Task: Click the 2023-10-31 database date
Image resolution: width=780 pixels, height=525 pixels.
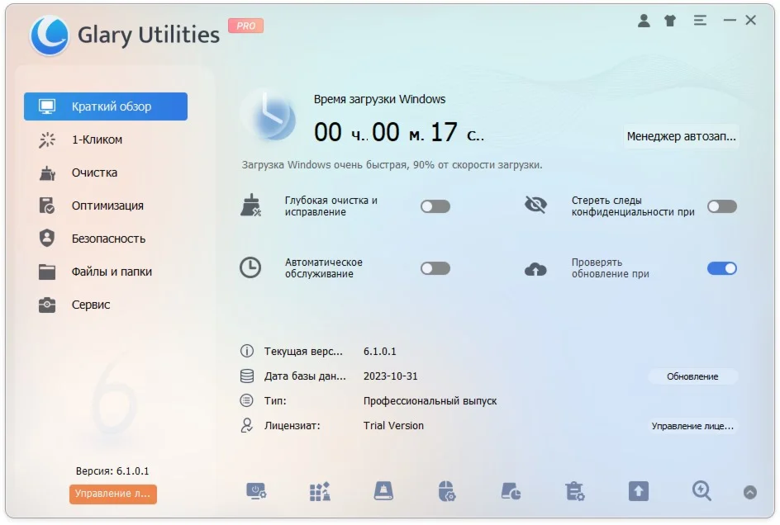Action: tap(391, 376)
